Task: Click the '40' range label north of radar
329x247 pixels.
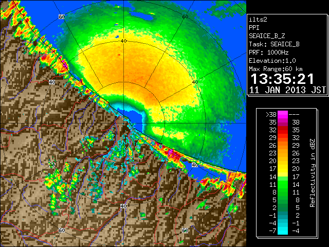Action: coord(124,41)
